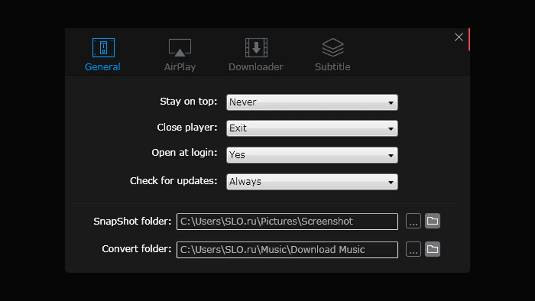Browse for Convert folder via ellipsis button
This screenshot has height=301, width=535.
pyautogui.click(x=413, y=250)
